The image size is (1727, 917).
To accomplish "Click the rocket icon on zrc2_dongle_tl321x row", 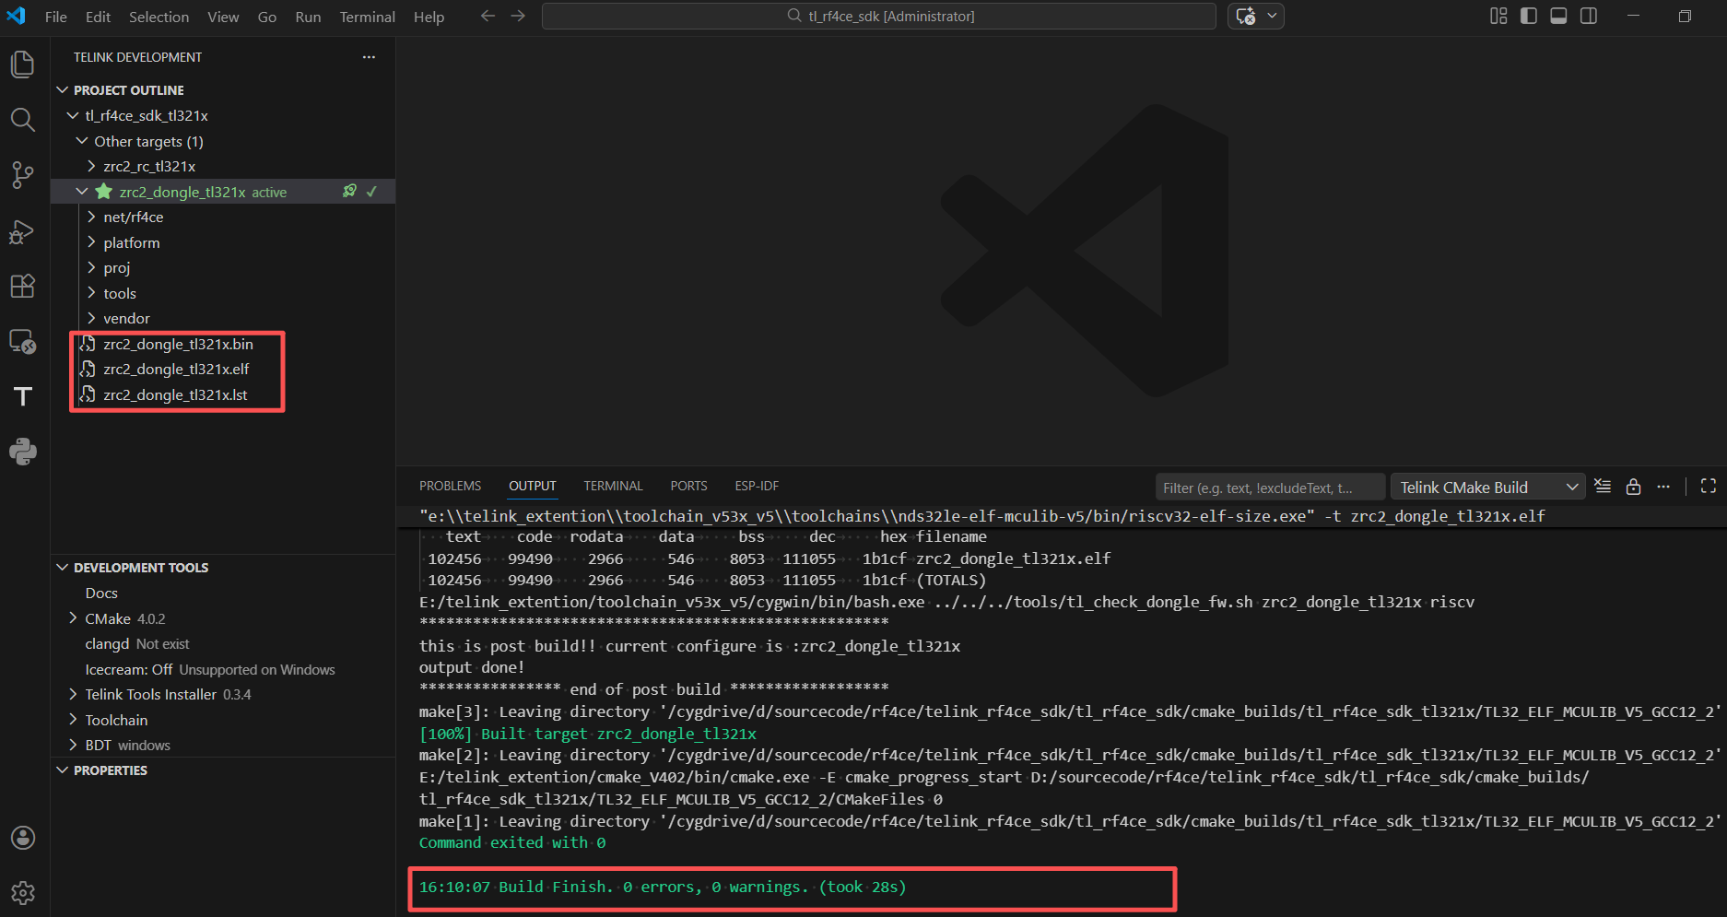I will 349,192.
